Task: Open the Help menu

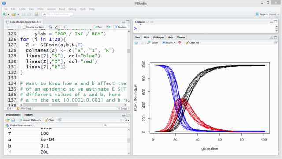Action: coord(92,9)
